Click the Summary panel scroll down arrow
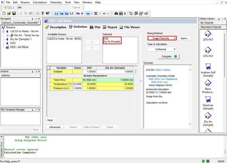227x163 pixels. tap(190, 124)
